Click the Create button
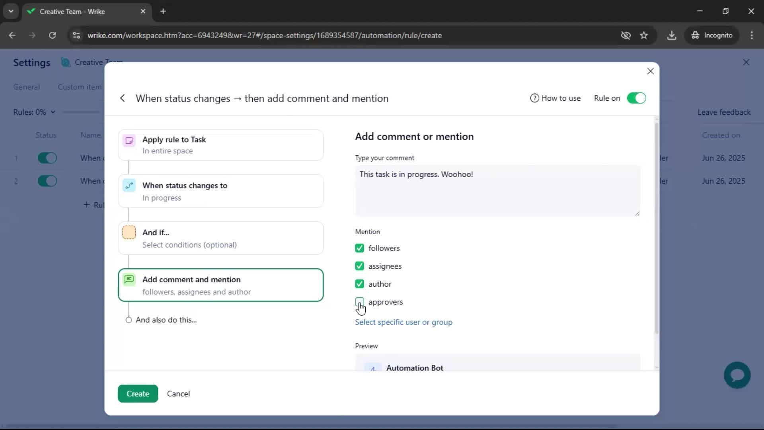 click(138, 394)
